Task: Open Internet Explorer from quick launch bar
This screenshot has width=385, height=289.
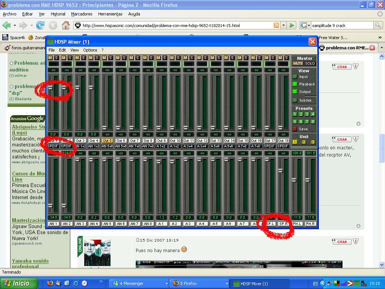Action: point(76,283)
